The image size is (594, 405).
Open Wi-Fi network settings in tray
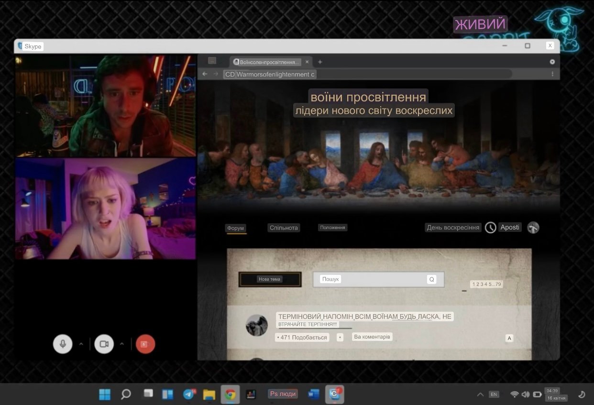tap(515, 394)
